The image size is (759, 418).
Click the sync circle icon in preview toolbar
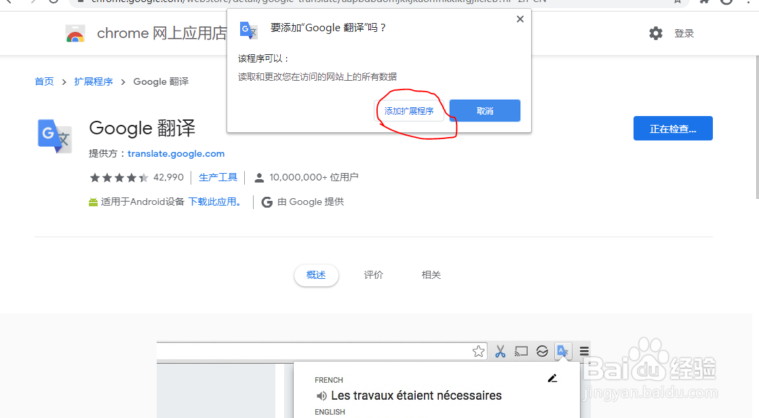[542, 351]
